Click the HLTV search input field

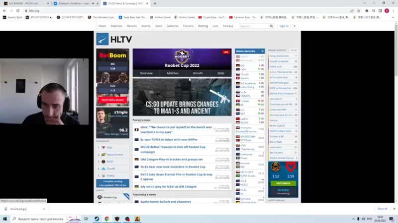pos(254,26)
